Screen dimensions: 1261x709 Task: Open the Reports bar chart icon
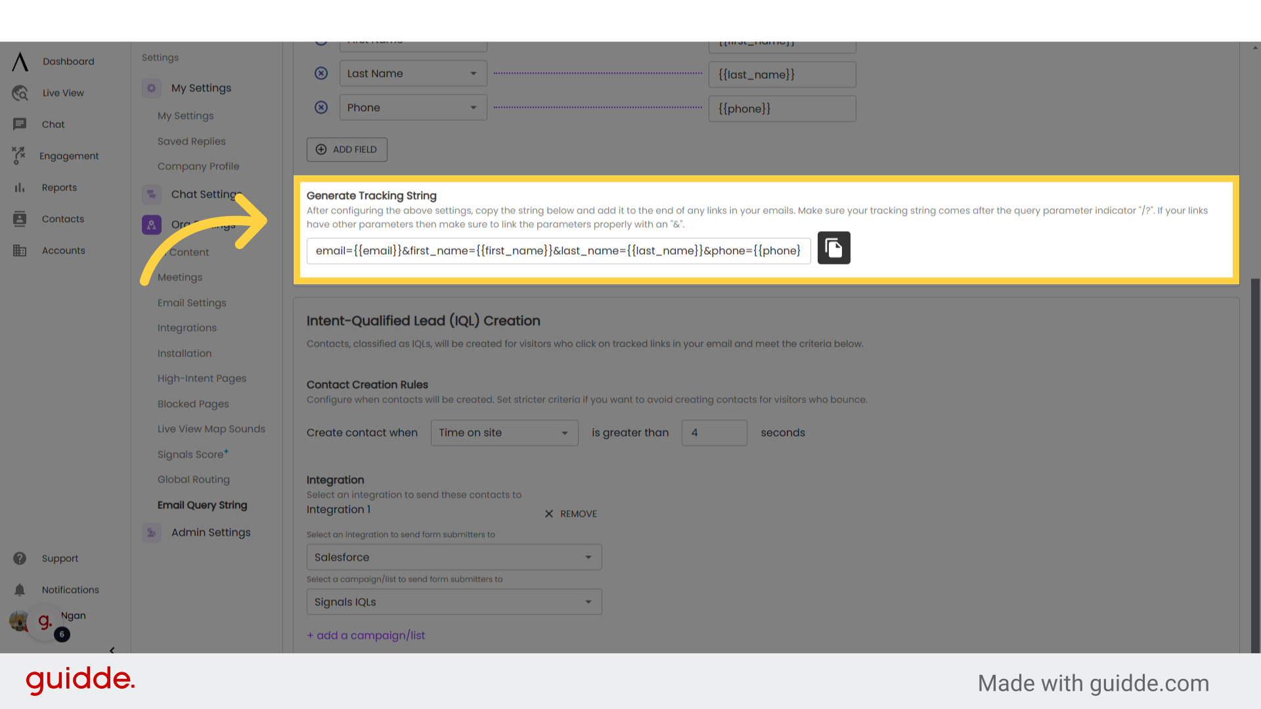click(x=20, y=188)
